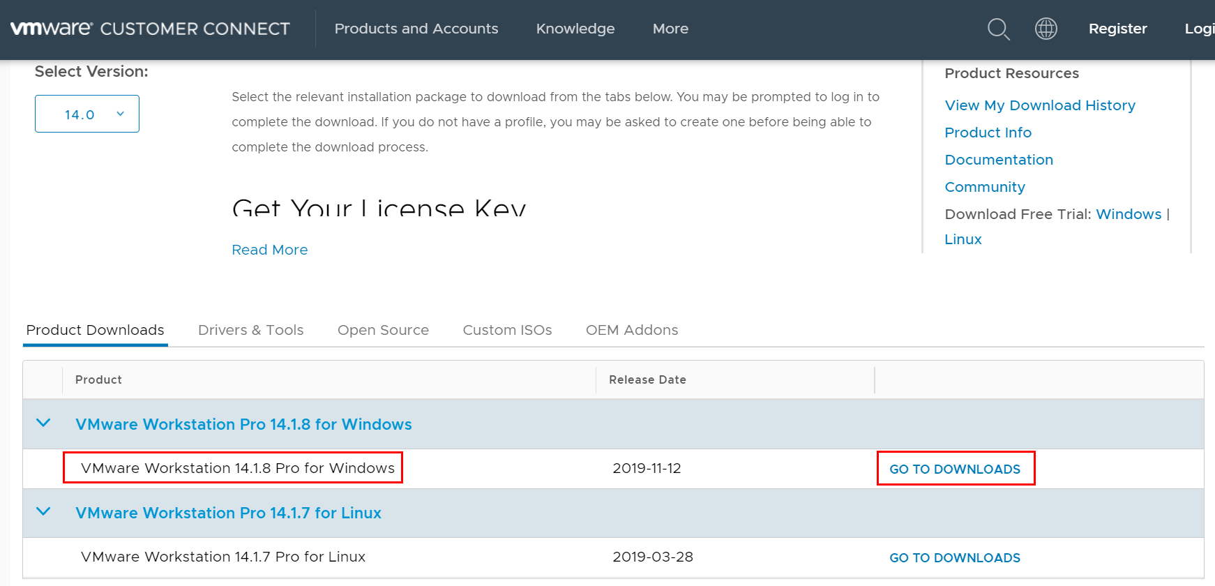Screen dimensions: 1215x586
Task: Select the Product Downloads tab
Action: [96, 330]
